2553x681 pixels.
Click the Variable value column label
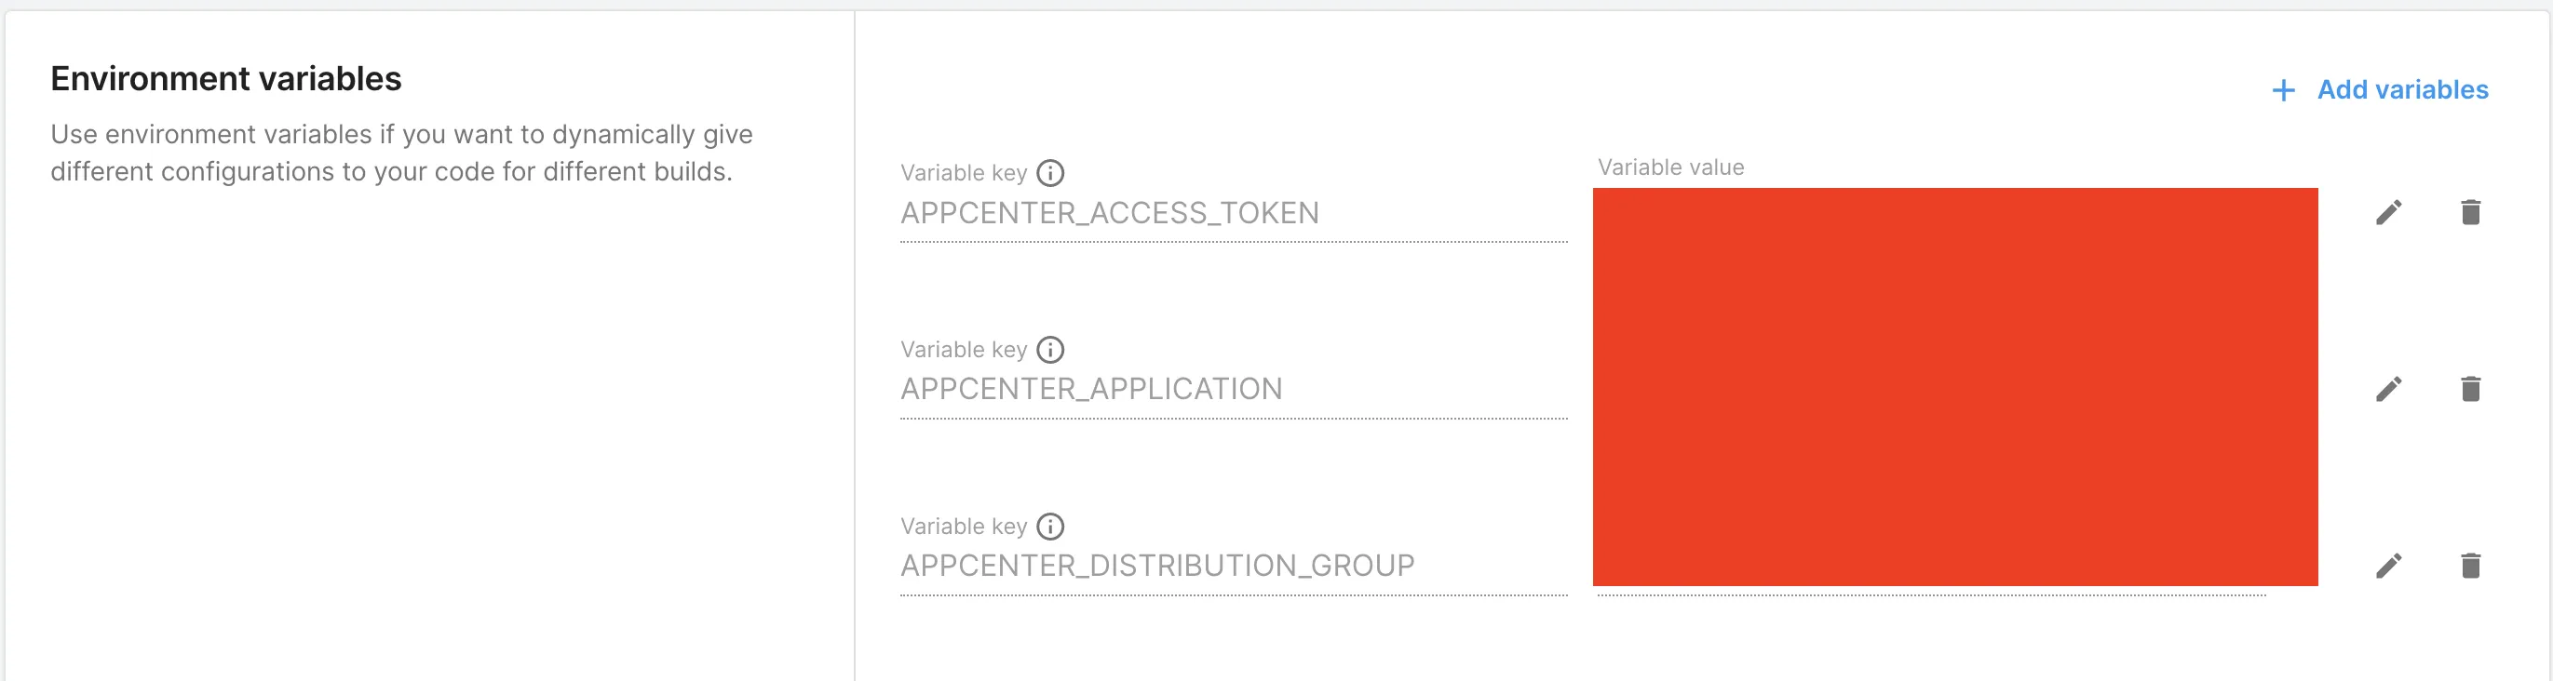1670,167
